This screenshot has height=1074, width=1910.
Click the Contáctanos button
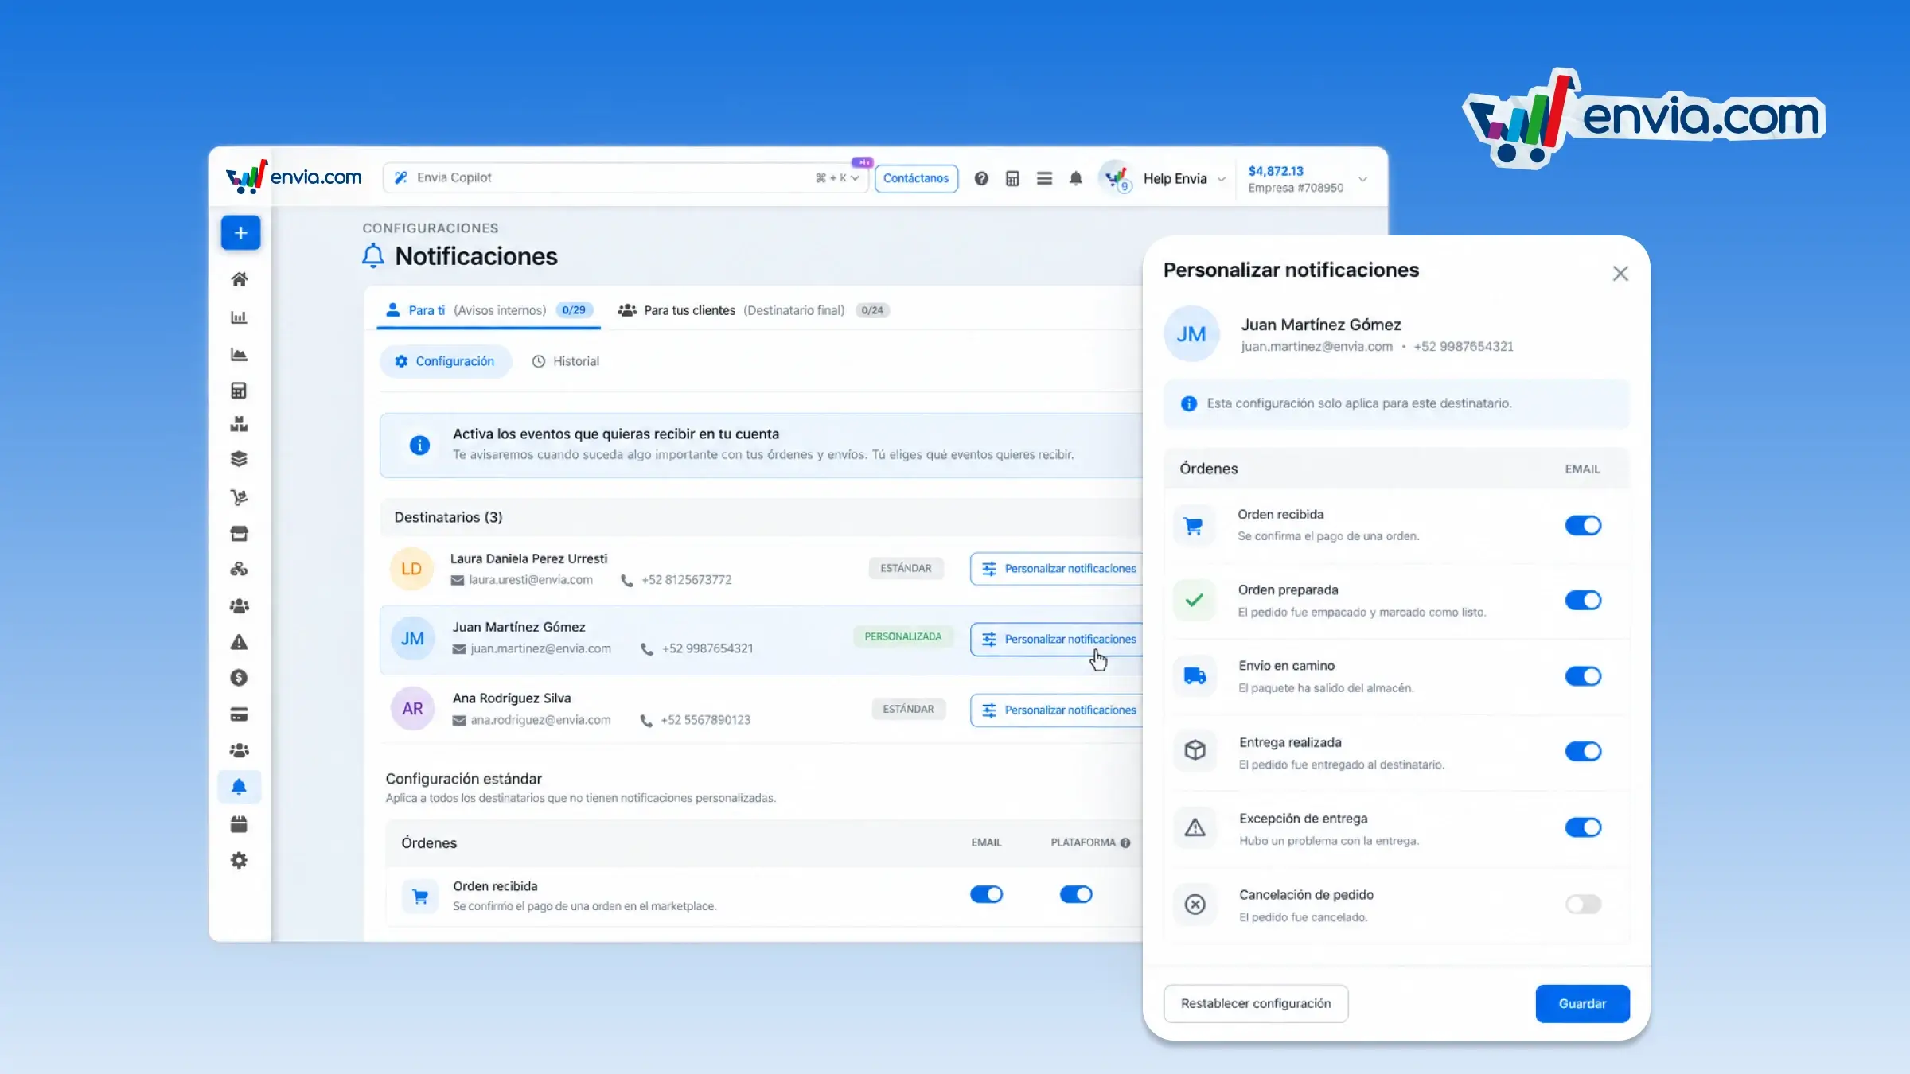(916, 178)
